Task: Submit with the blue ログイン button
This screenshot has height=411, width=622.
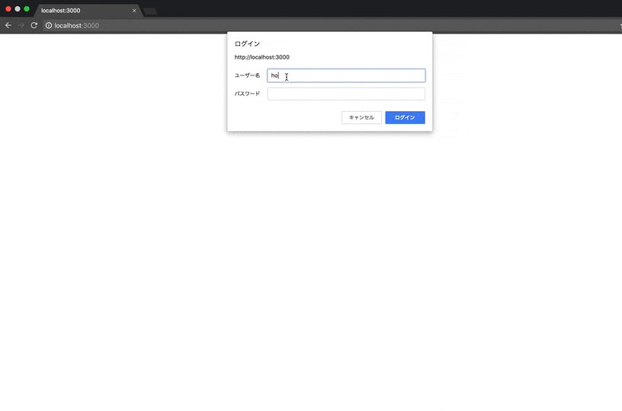Action: [405, 118]
